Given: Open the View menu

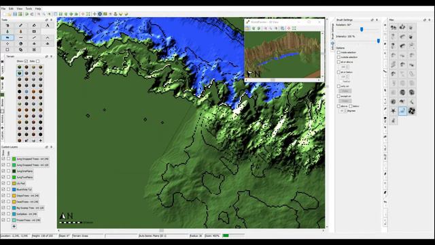Looking at the screenshot, I should (x=20, y=9).
